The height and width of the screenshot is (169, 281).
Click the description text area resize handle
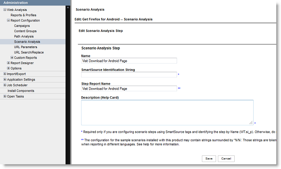[251, 123]
